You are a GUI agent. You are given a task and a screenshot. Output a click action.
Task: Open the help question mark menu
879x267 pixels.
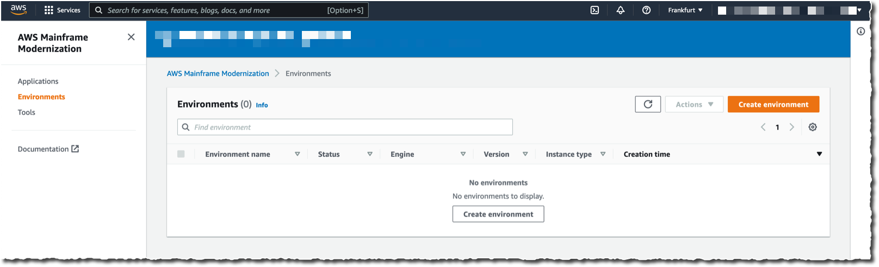646,10
